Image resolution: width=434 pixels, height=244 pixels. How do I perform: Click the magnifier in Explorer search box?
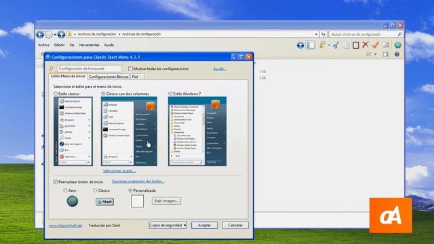[399, 35]
